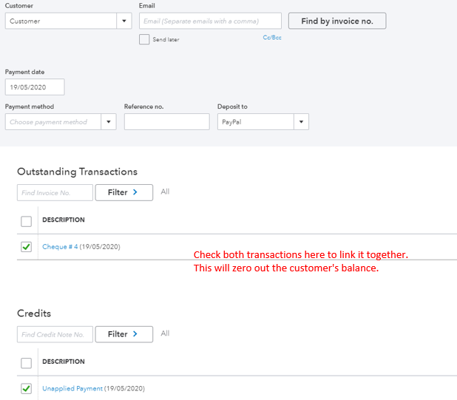Click the Payment date field
Viewport: 457px width, 400px height.
35,87
